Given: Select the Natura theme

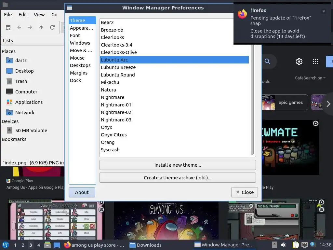Looking at the screenshot, I should [x=174, y=90].
